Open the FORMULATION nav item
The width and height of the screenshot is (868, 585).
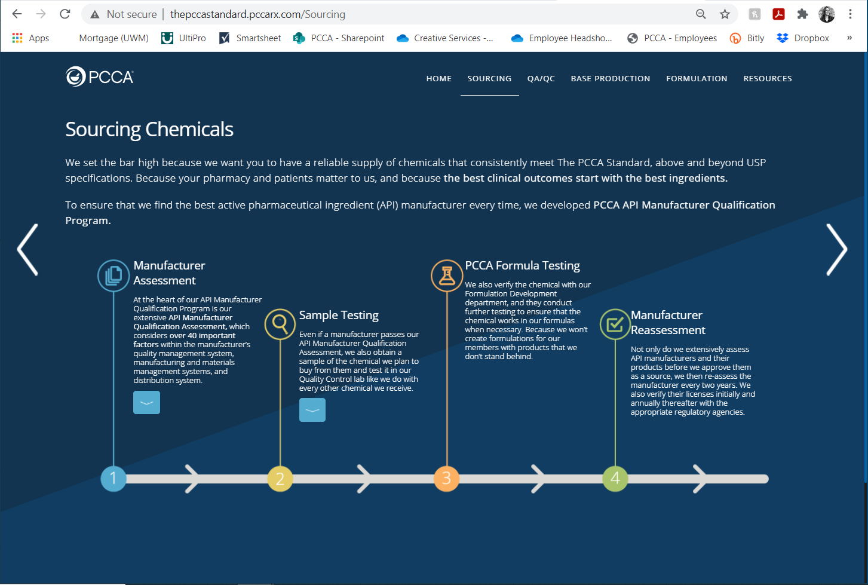[x=697, y=78]
